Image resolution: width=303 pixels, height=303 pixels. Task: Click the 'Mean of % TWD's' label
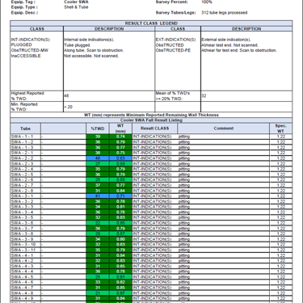[x=173, y=96]
